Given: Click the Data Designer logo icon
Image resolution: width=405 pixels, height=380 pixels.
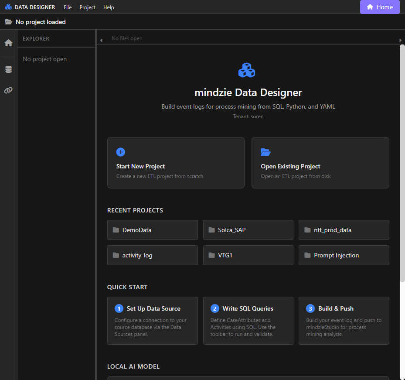Looking at the screenshot, I should (x=8, y=7).
